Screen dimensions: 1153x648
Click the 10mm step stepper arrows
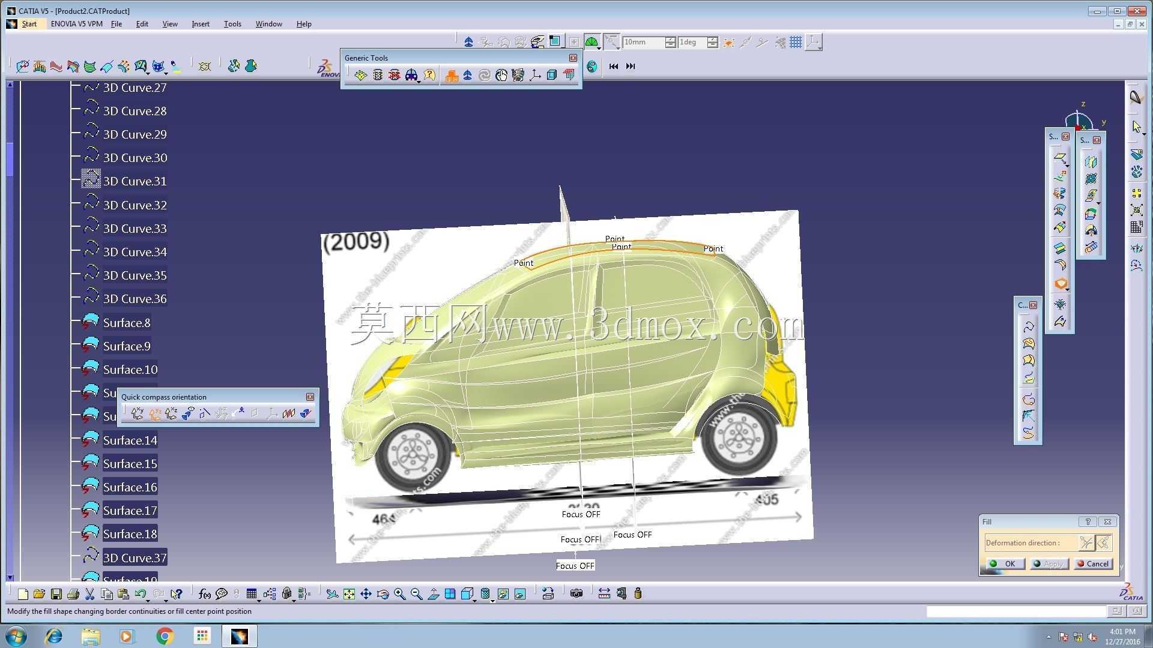click(x=670, y=42)
